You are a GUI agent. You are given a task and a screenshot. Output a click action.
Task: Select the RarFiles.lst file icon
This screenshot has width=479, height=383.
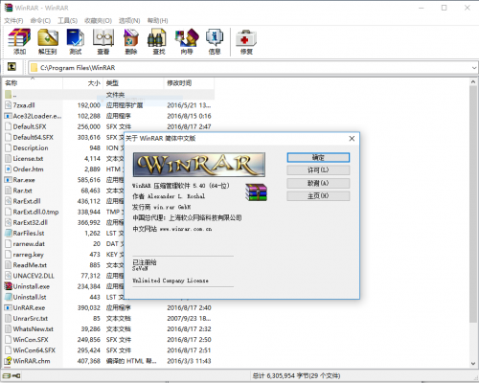point(9,233)
